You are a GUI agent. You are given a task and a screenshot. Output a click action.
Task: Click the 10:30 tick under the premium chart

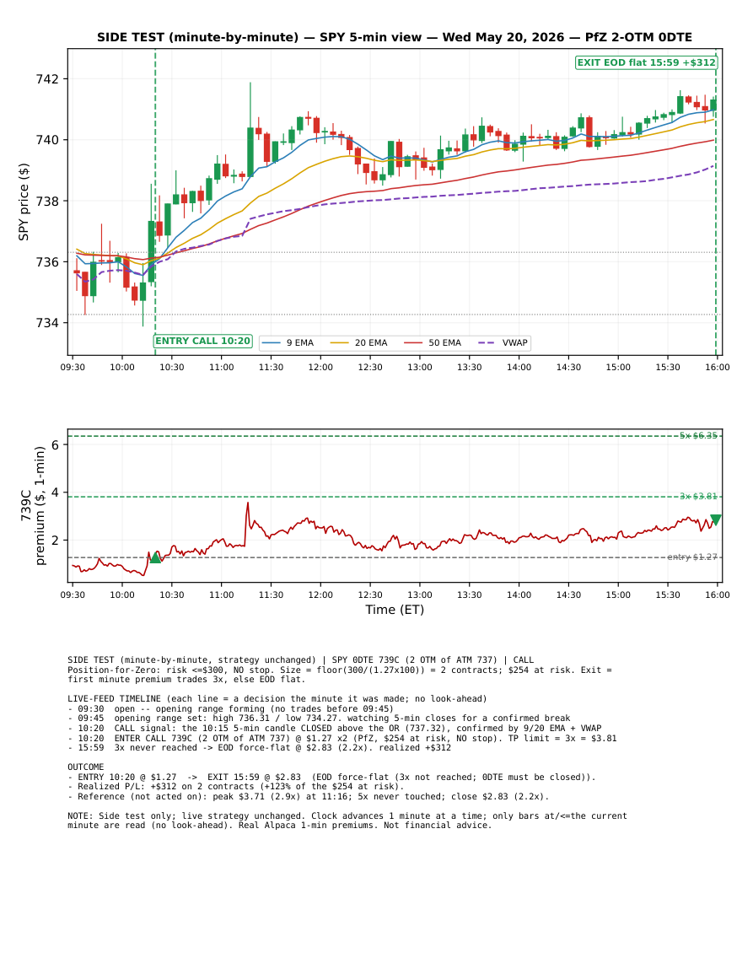[171, 595]
